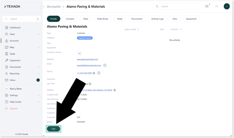Click the Log out icon
The image size is (234, 138).
pyautogui.click(x=7, y=108)
